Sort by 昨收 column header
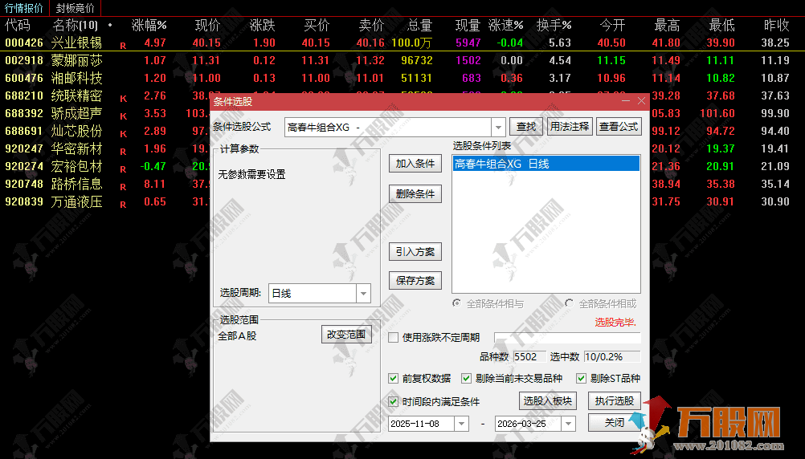Screen dimensions: 805x459 [x=776, y=25]
